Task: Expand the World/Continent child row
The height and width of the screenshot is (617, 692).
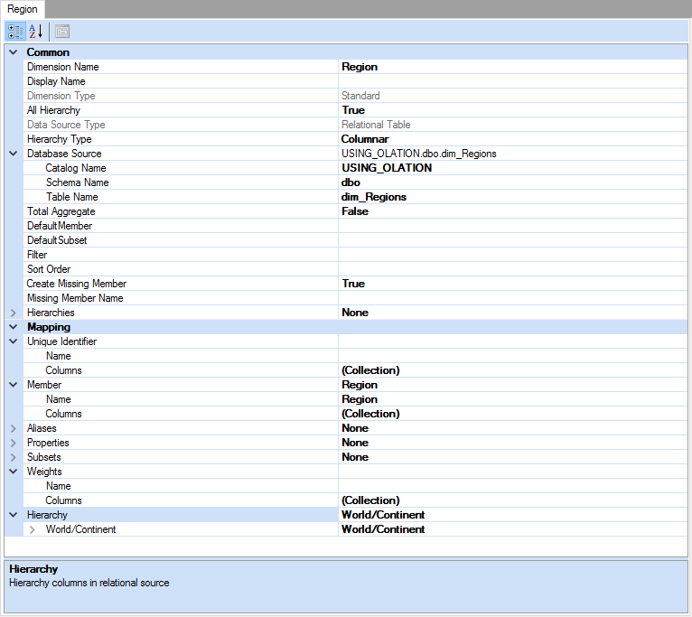Action: coord(32,529)
